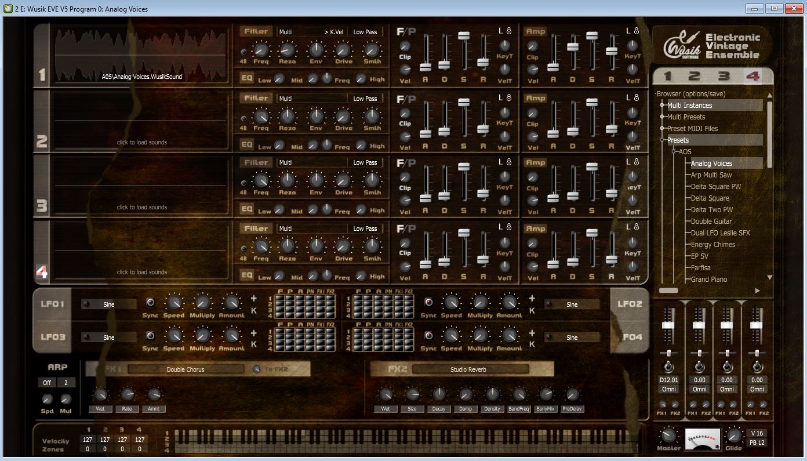Select the Arp Multi Saw preset

711,175
